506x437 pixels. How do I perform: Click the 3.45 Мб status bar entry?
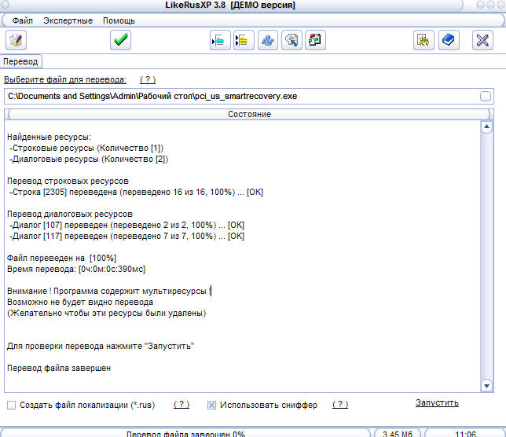tap(398, 433)
